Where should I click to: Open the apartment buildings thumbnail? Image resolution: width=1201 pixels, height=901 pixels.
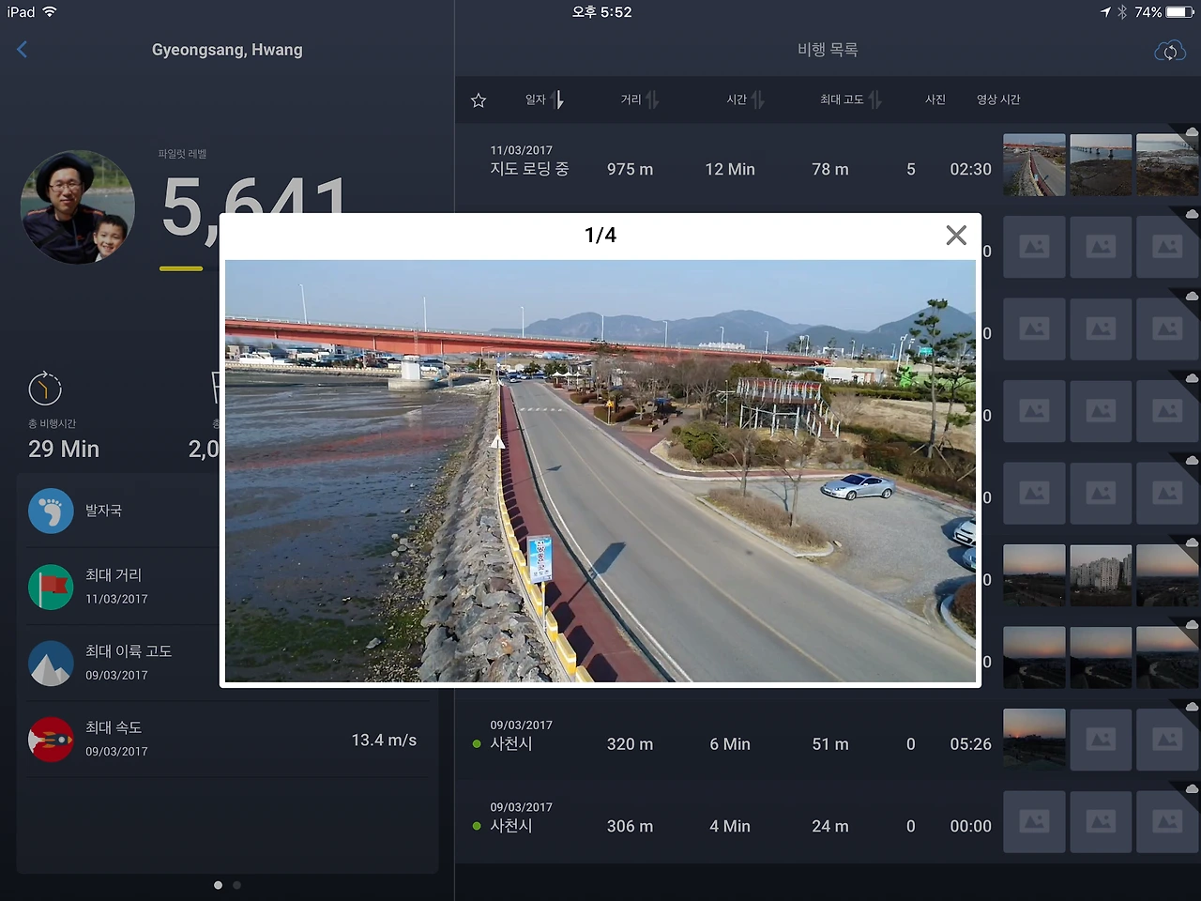tap(1101, 575)
